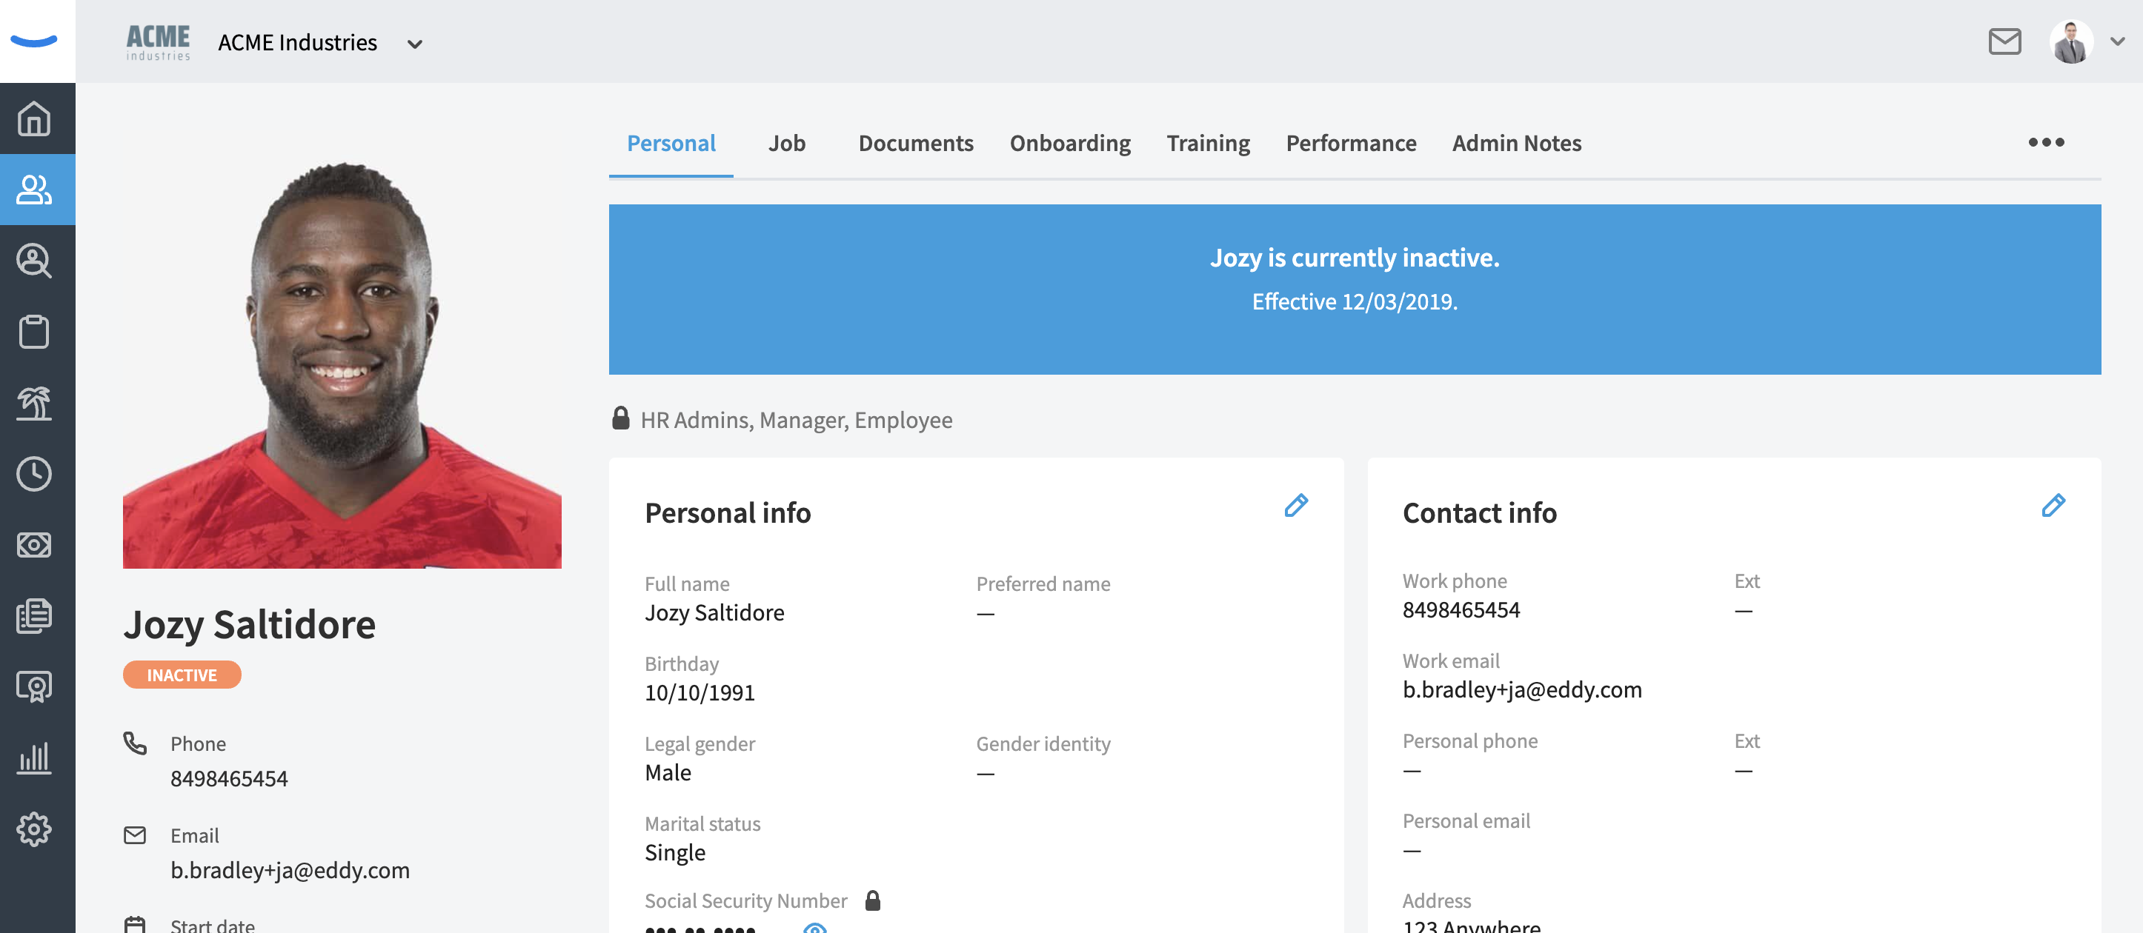This screenshot has width=2143, height=933.
Task: Open the time off palm tree icon
Action: tap(34, 404)
